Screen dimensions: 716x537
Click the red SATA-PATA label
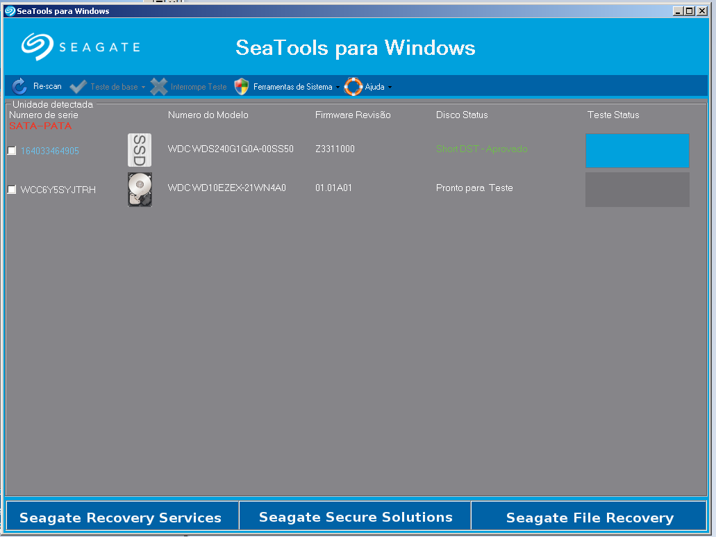click(40, 126)
